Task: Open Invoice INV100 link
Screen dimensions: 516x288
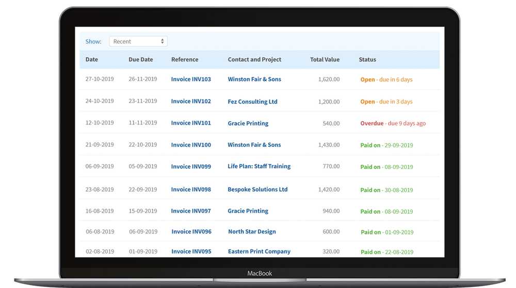Action: (191, 145)
